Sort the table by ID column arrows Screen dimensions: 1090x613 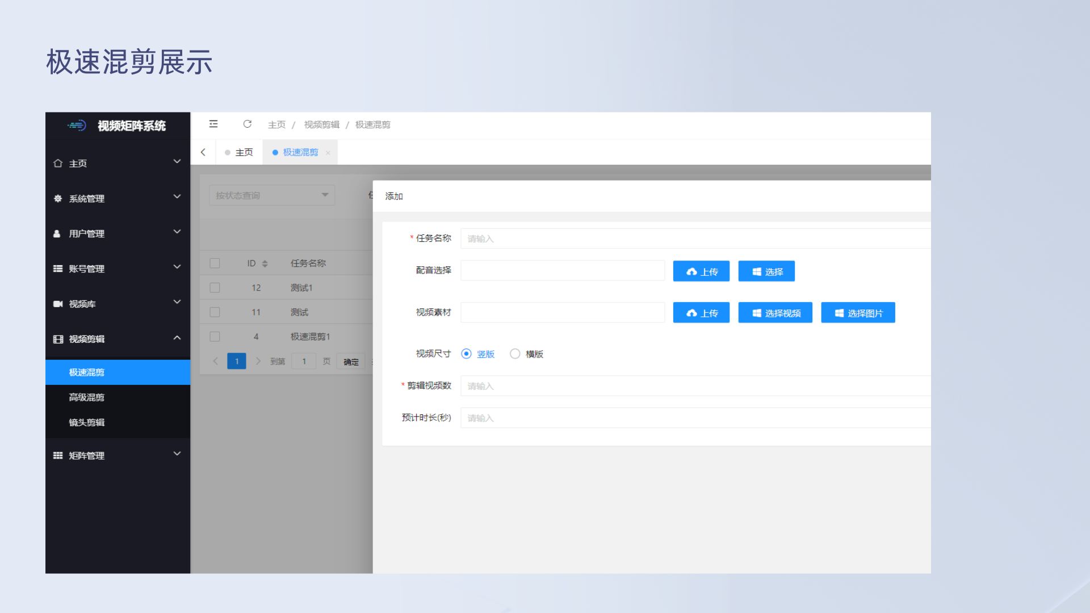click(x=265, y=263)
